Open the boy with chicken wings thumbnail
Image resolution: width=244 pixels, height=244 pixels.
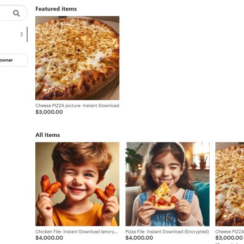pos(77,184)
